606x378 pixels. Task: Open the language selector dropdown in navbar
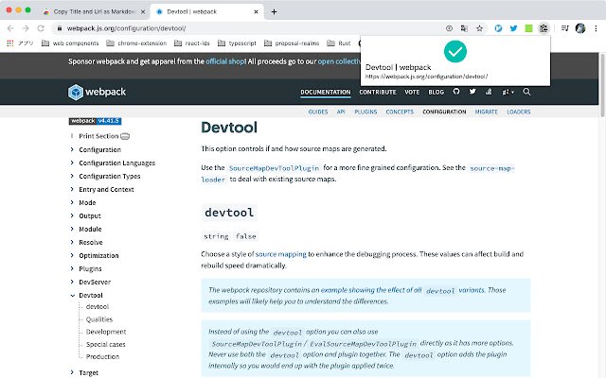point(508,93)
